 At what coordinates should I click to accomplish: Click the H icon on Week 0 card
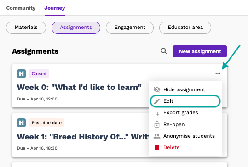[21, 74]
